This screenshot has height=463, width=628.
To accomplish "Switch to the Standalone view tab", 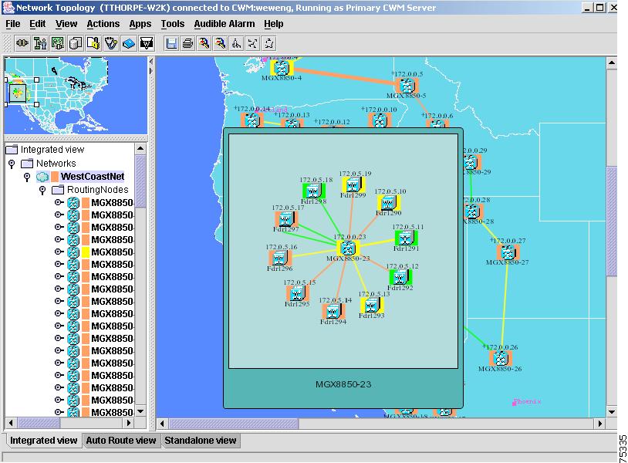I will coord(201,440).
